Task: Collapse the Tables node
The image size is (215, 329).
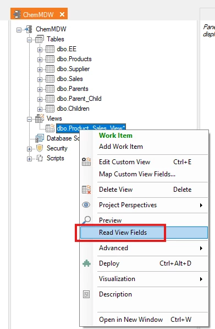Action: (30, 40)
